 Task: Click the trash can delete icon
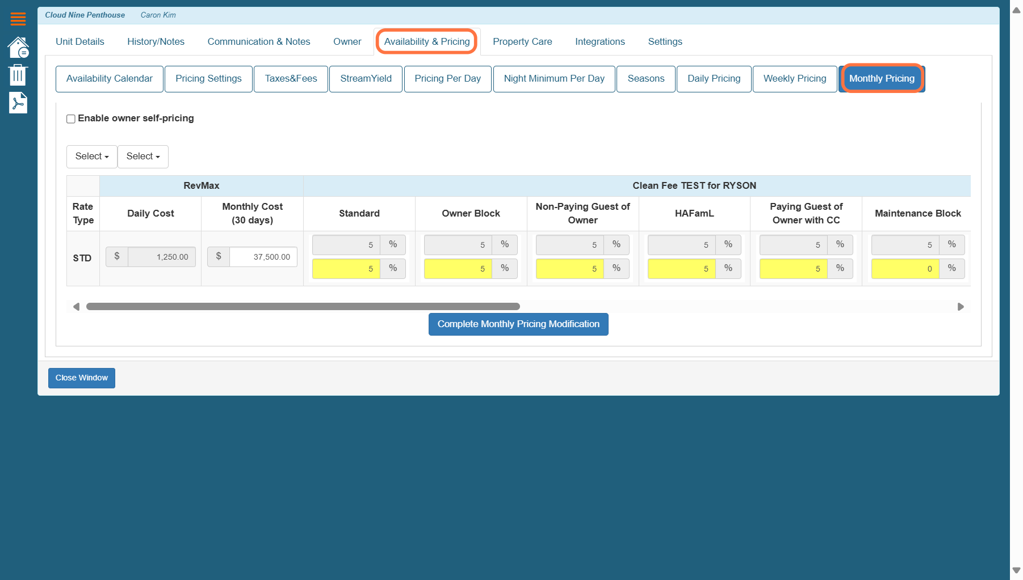point(18,74)
